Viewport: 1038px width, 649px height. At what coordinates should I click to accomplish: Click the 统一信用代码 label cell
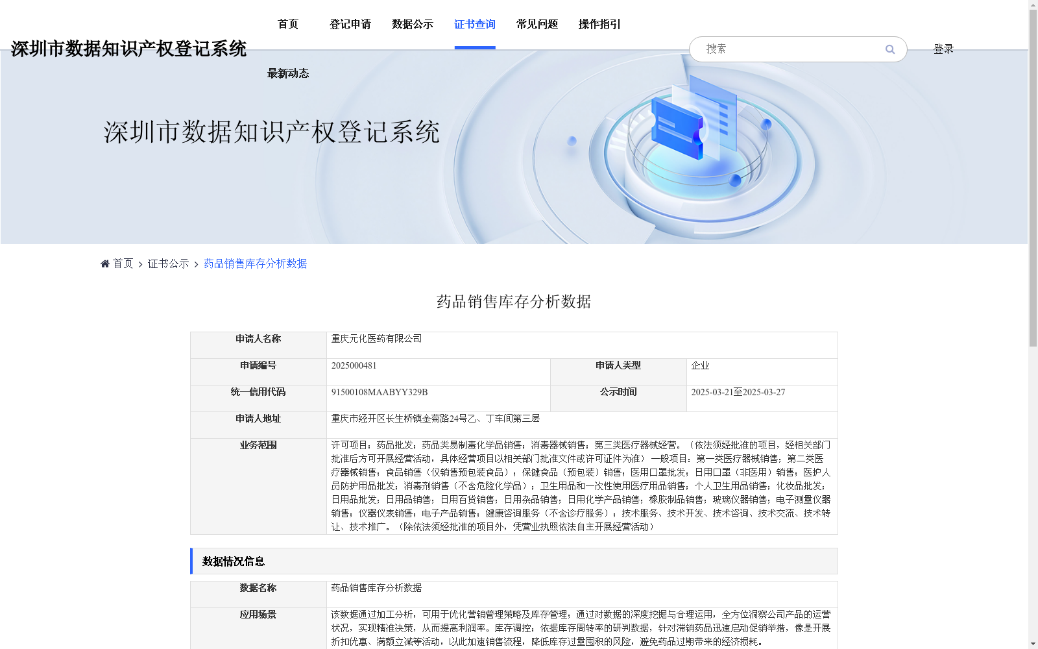[x=258, y=398]
